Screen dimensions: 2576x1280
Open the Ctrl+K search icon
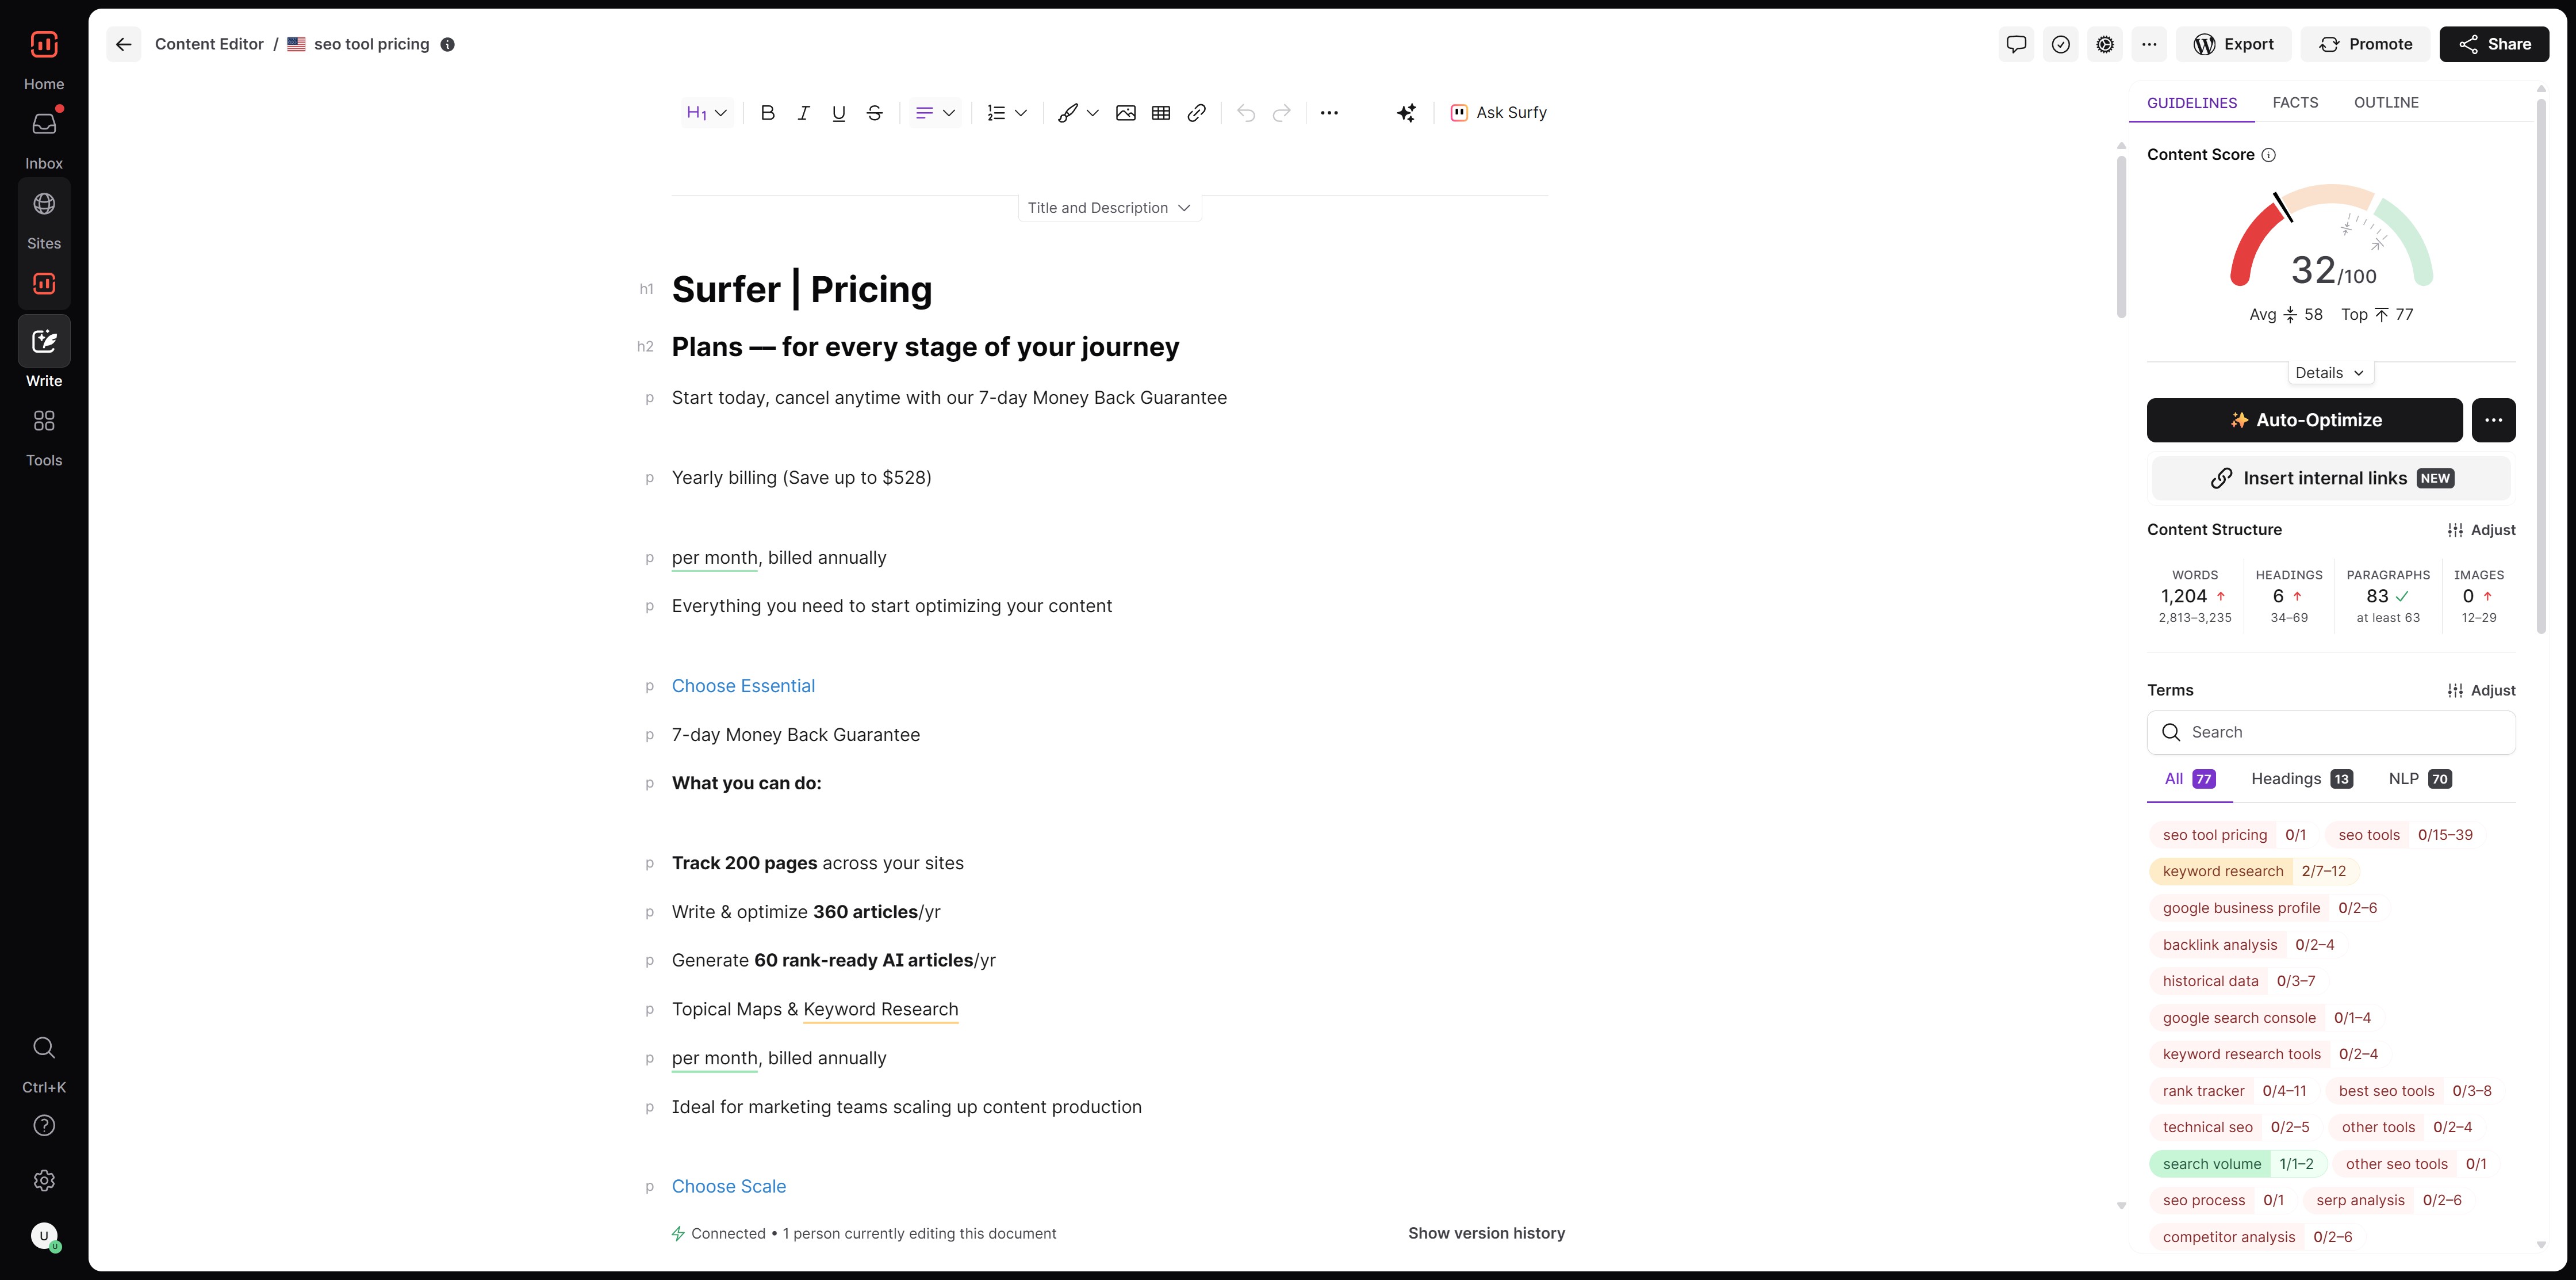tap(44, 1048)
